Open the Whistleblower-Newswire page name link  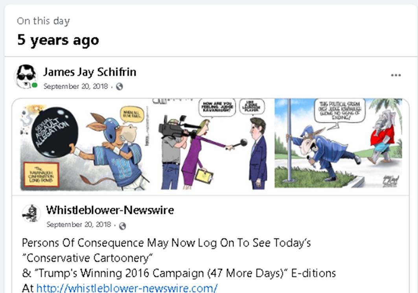[110, 210]
